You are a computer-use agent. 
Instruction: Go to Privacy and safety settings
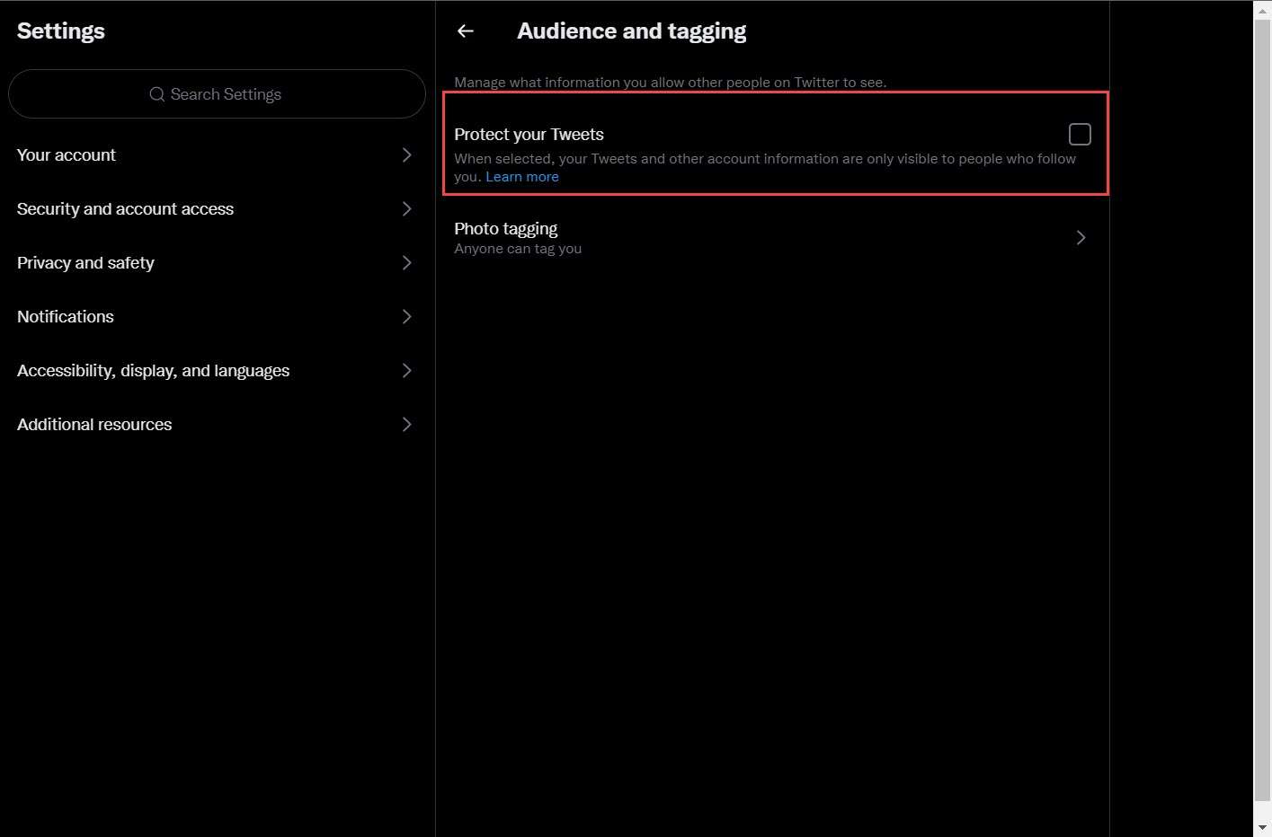coord(85,263)
